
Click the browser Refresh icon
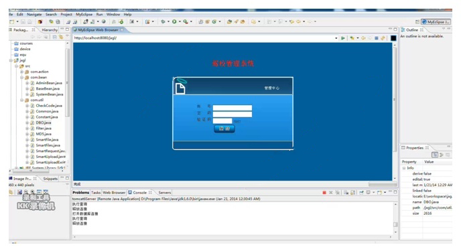383,38
